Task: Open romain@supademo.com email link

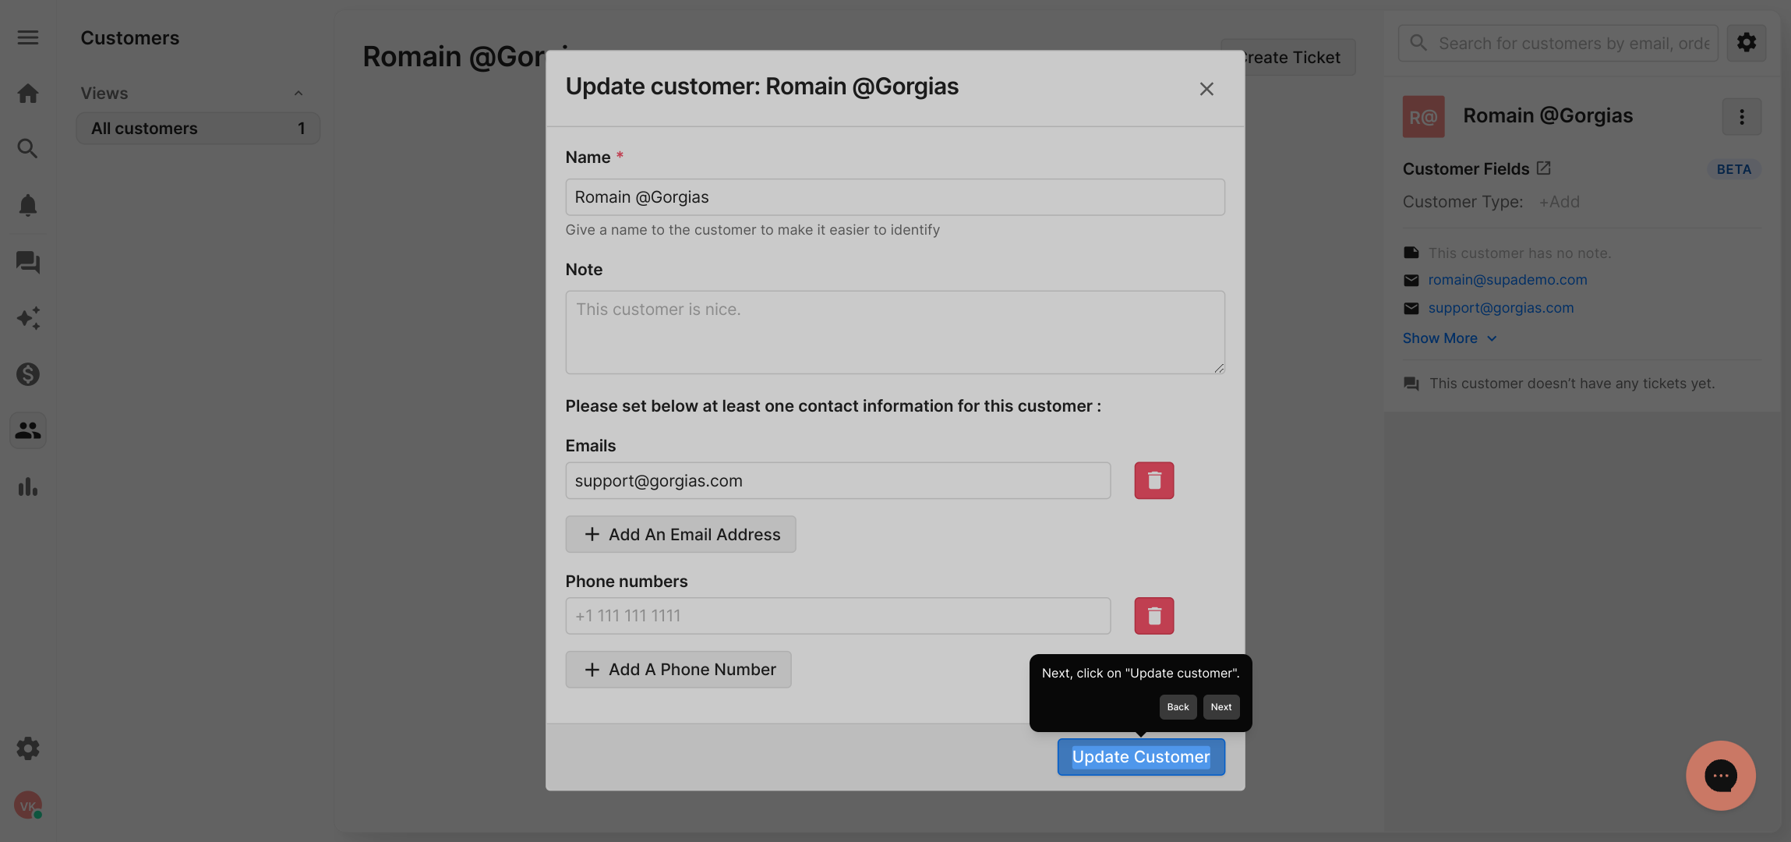Action: point(1507,280)
